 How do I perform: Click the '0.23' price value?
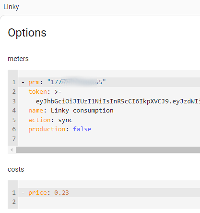click(x=61, y=193)
